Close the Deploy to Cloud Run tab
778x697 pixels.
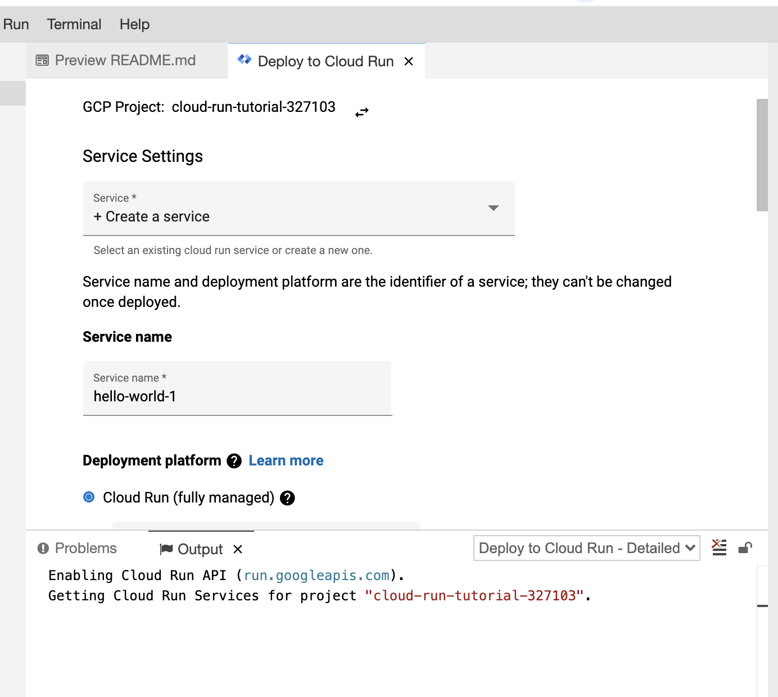(409, 61)
